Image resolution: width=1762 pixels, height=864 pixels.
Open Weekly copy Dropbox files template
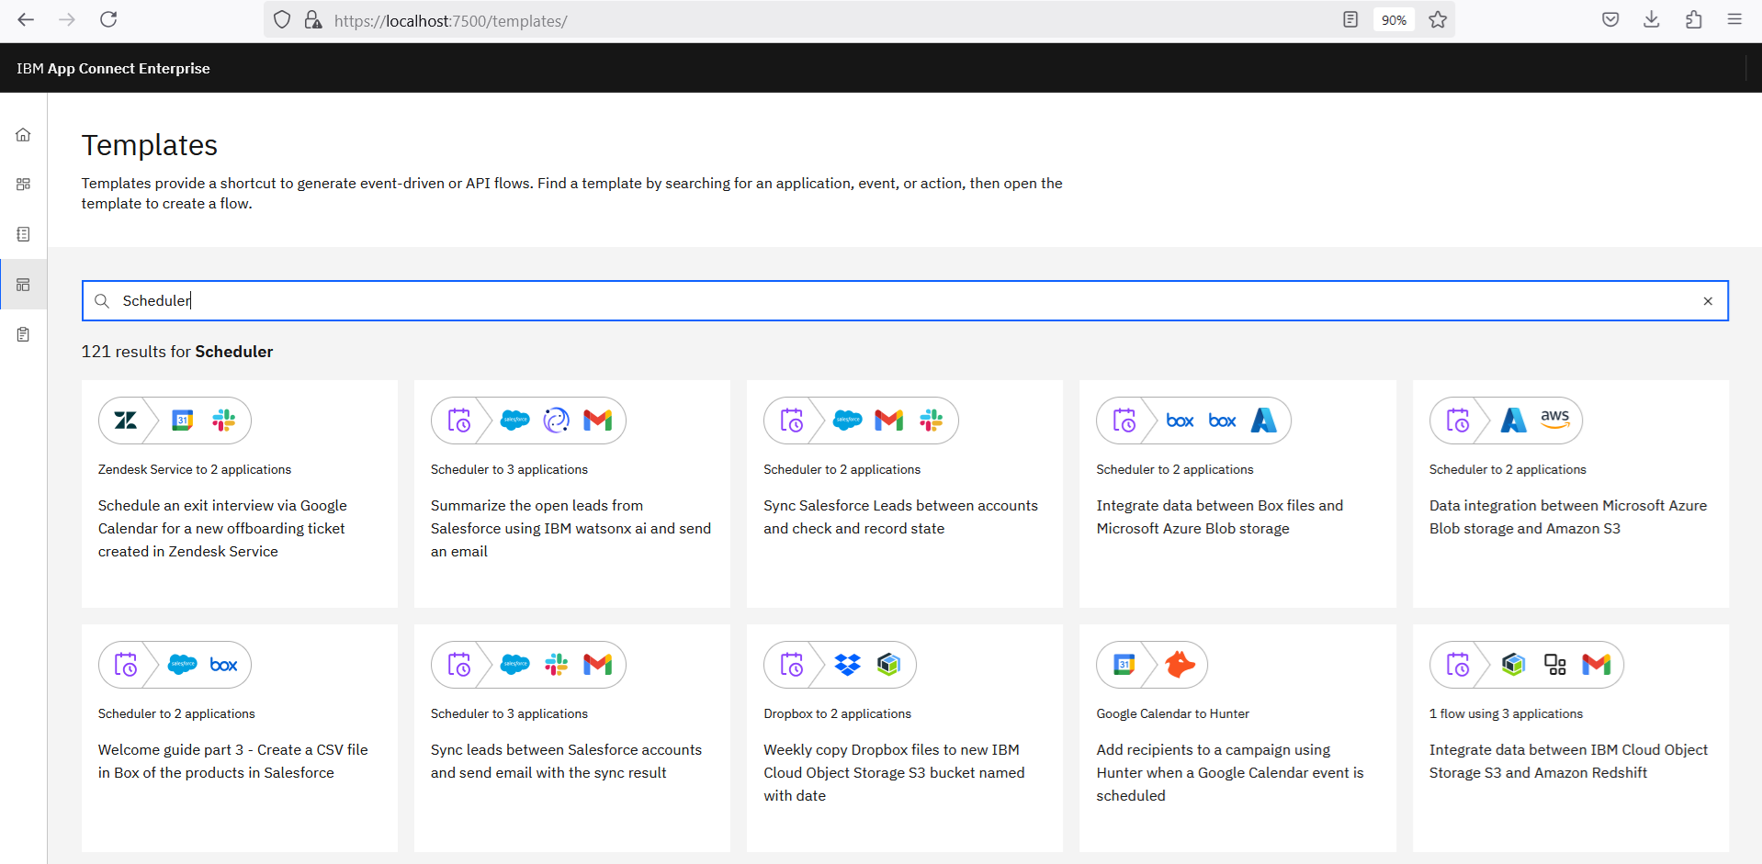coord(905,738)
